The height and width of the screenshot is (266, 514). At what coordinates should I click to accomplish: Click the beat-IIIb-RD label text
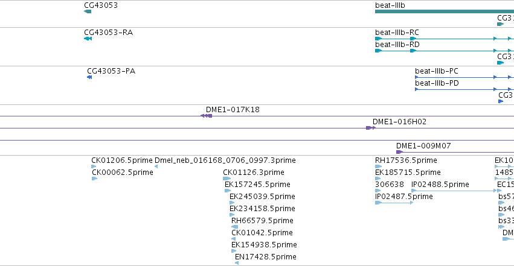pos(397,45)
